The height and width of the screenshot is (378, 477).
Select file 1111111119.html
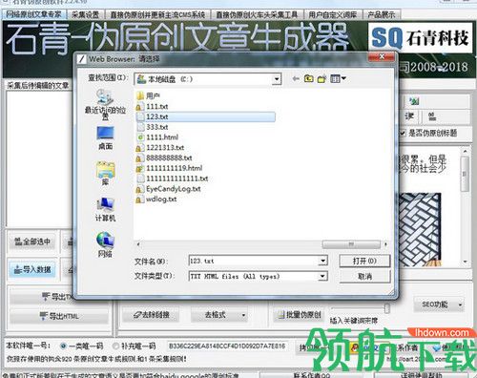click(x=170, y=168)
